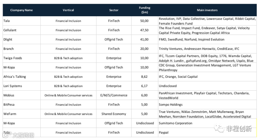Image resolution: width=260 pixels, height=140 pixels.
Task: Click the Dlight company name cell
Action: click(x=8, y=39)
